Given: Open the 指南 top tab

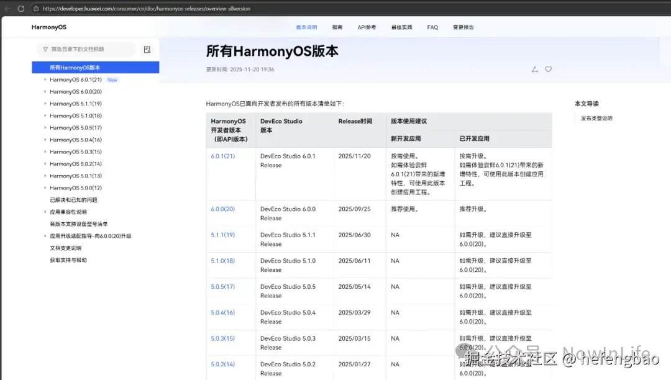Looking at the screenshot, I should click(337, 27).
